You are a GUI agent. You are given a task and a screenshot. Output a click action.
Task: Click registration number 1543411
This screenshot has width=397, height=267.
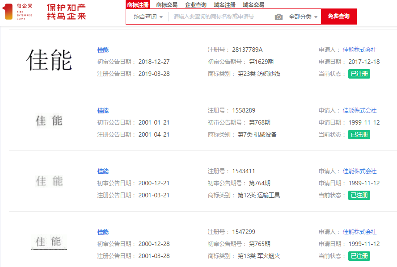click(x=244, y=171)
